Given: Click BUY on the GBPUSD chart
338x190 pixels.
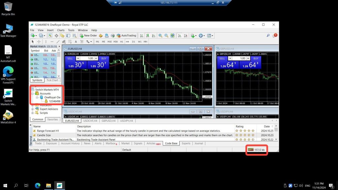Looking at the screenshot, I should (256, 58).
